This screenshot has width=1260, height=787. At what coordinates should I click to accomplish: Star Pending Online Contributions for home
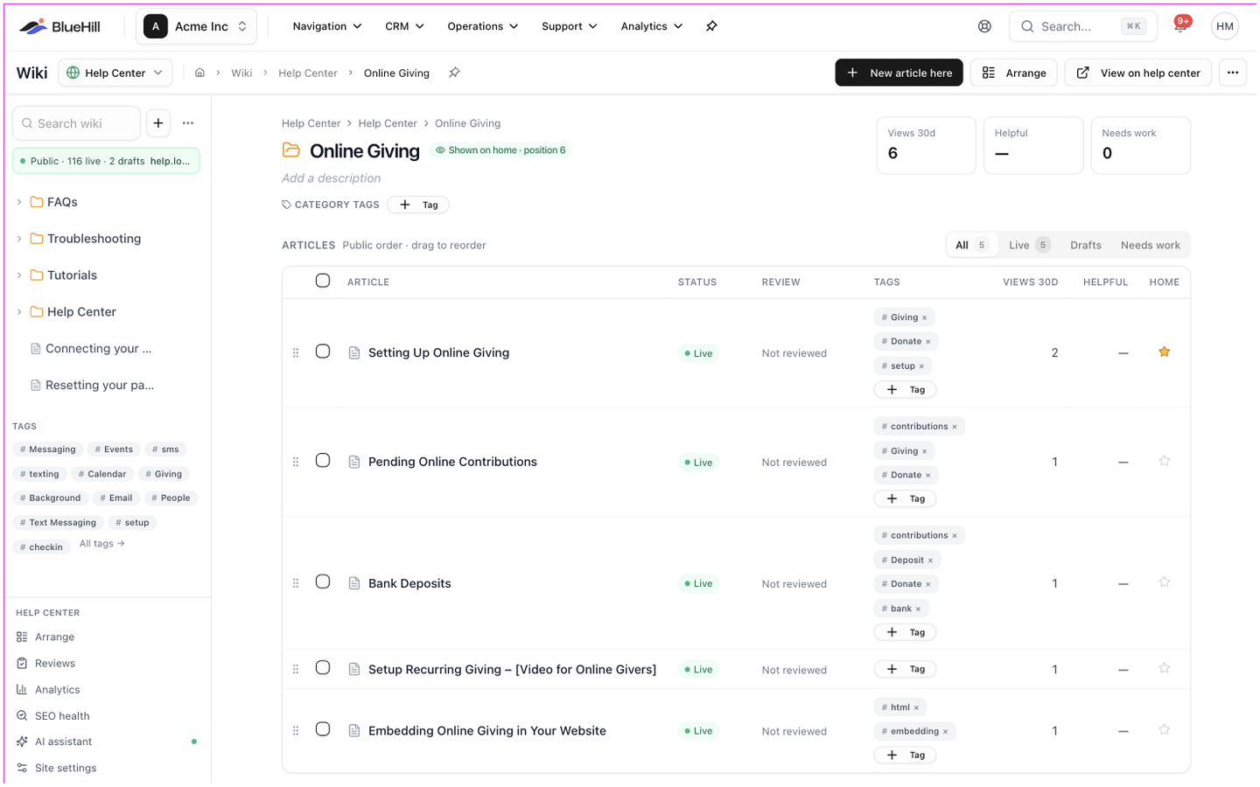pyautogui.click(x=1164, y=461)
